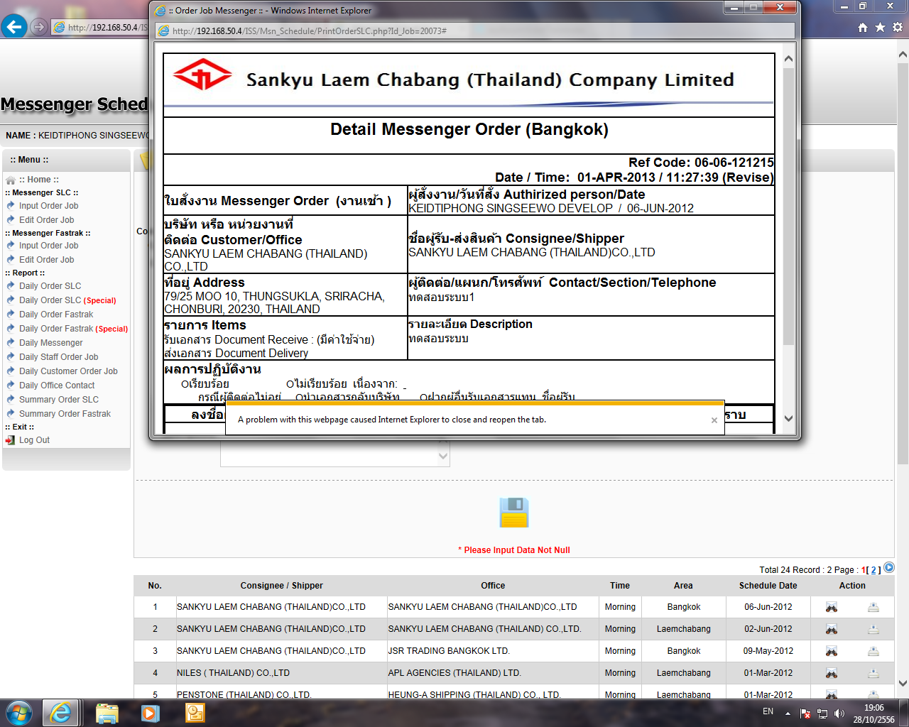Open Daily Messenger report
The height and width of the screenshot is (727, 909).
click(50, 343)
